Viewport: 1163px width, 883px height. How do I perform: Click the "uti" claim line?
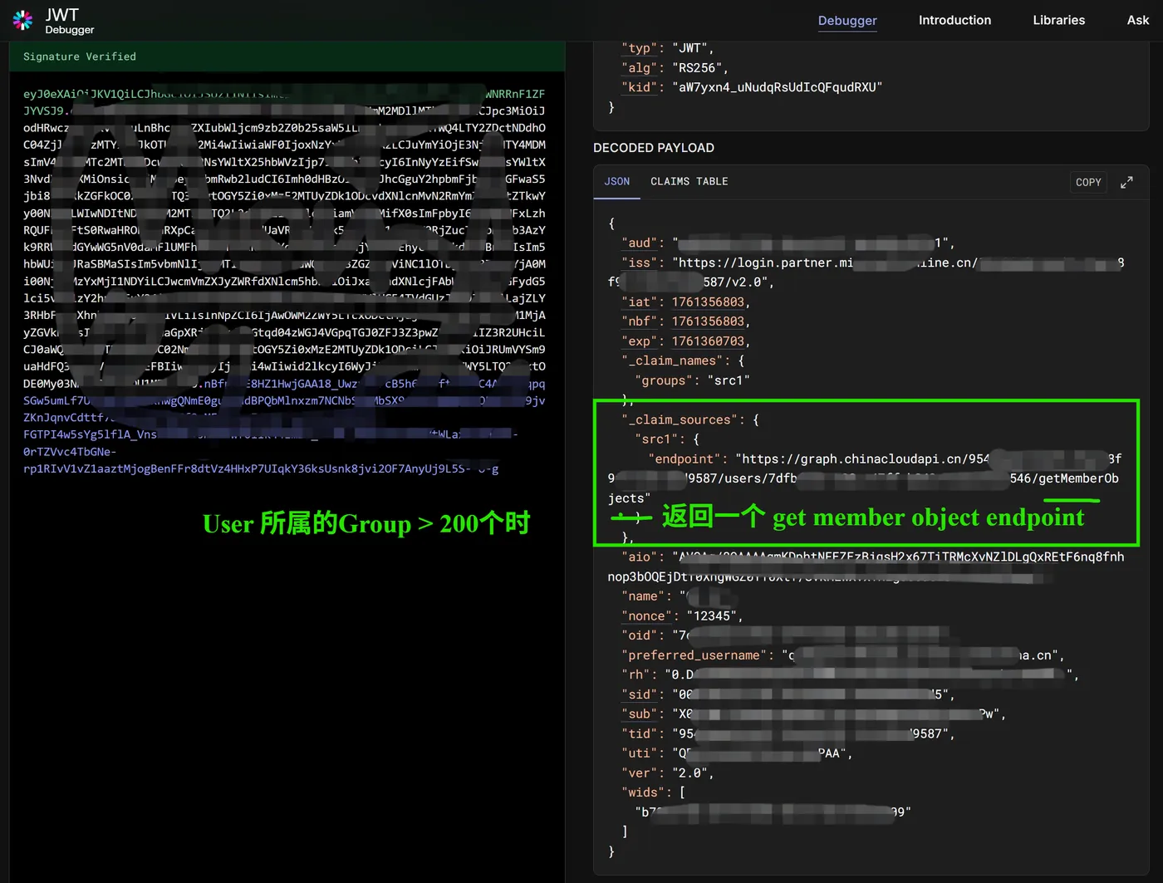tap(737, 753)
